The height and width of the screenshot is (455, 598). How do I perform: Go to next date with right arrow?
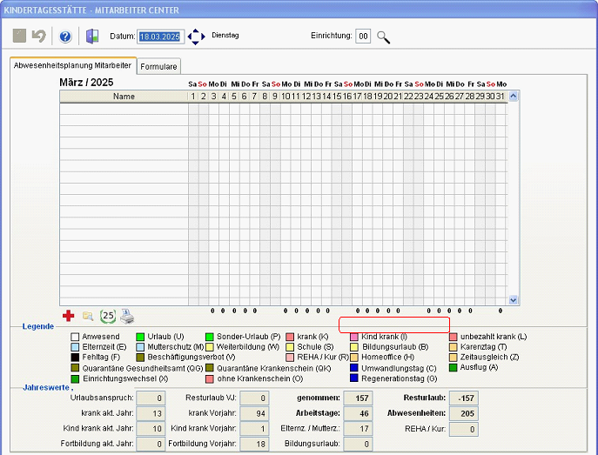tap(203, 37)
